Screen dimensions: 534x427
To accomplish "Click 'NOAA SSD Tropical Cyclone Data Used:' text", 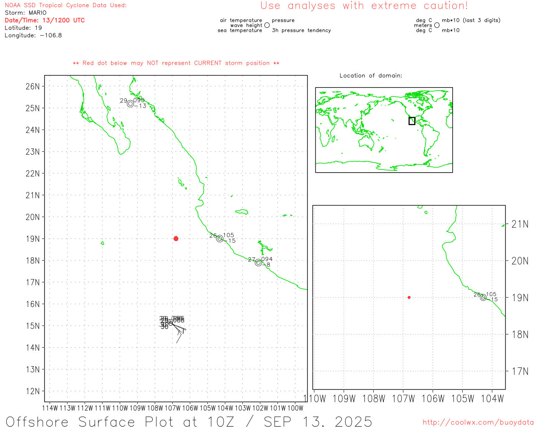I will (65, 5).
